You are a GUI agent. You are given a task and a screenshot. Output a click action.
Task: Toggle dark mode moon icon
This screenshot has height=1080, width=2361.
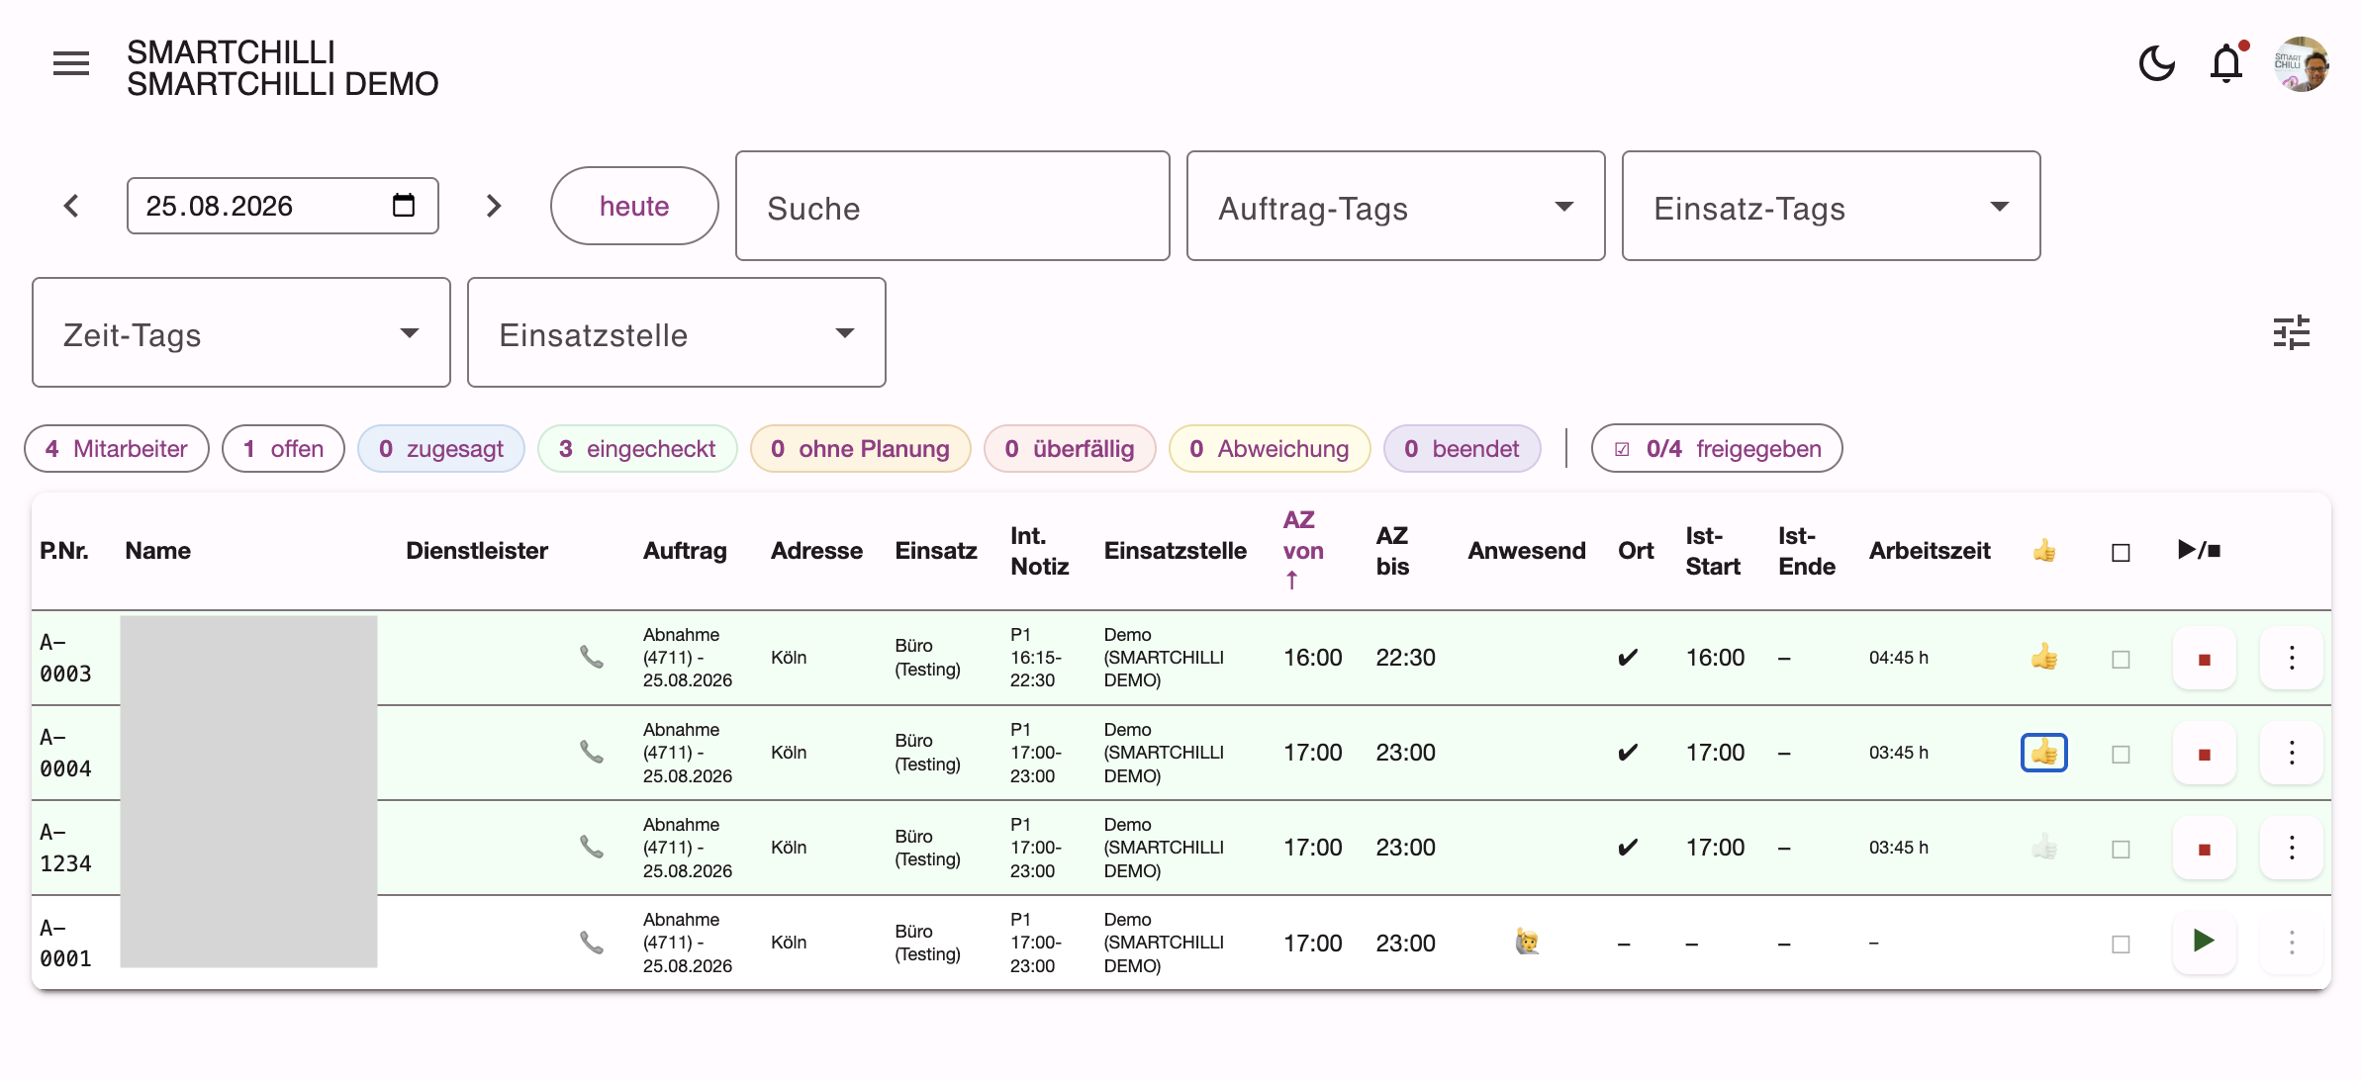2156,64
